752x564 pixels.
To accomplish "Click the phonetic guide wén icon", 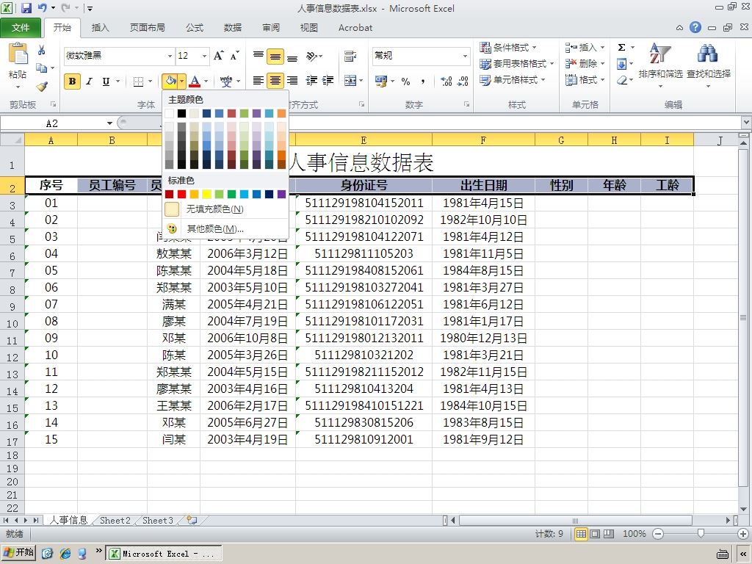I will click(x=226, y=81).
